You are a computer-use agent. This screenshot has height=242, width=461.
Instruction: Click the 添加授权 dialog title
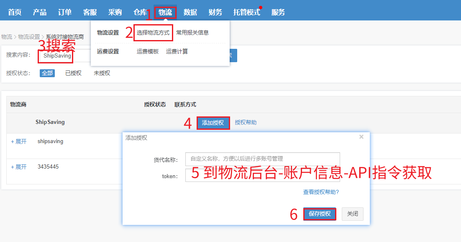click(136, 138)
